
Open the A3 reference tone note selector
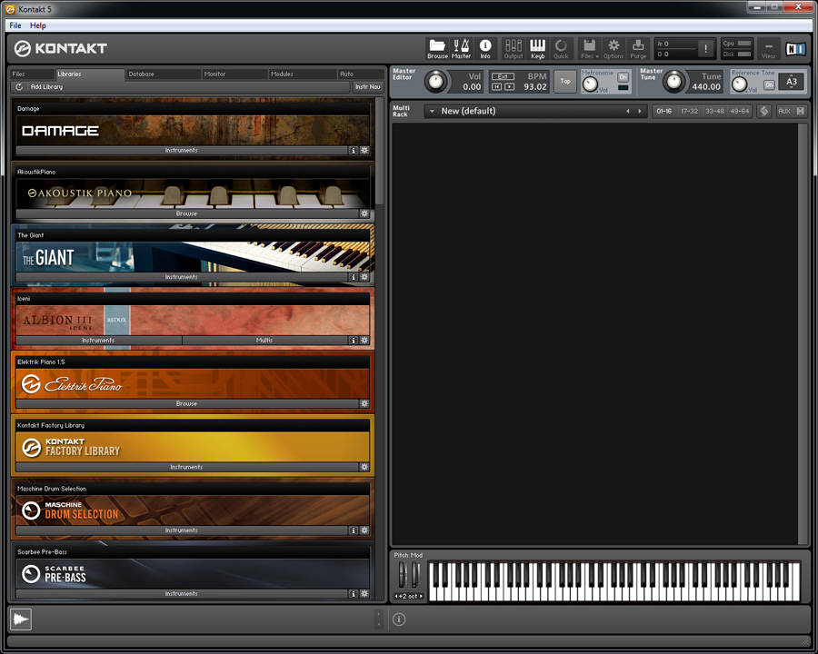792,82
